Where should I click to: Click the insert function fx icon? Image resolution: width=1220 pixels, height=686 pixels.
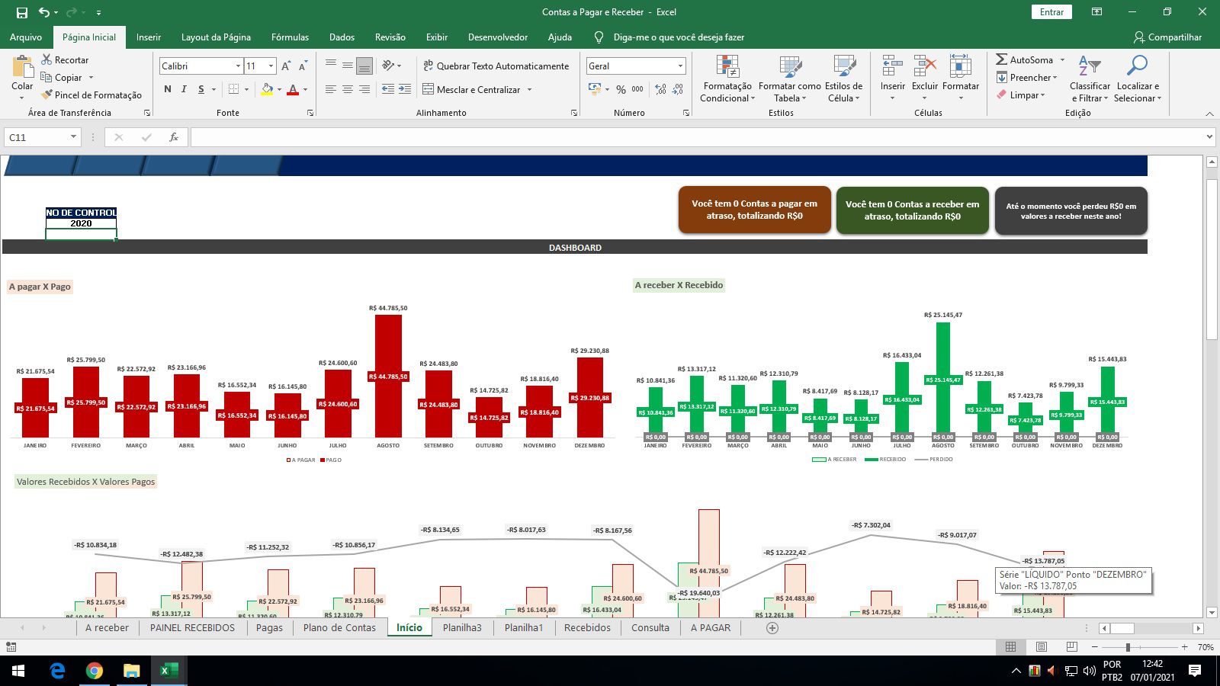174,137
